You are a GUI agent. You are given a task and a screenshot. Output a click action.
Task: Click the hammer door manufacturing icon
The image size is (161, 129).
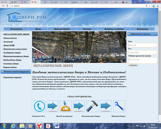tap(92, 106)
